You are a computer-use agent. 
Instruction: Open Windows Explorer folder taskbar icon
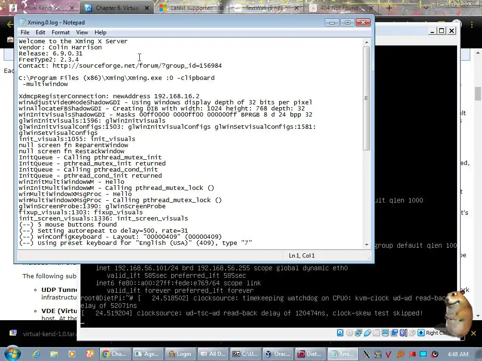pos(54,354)
